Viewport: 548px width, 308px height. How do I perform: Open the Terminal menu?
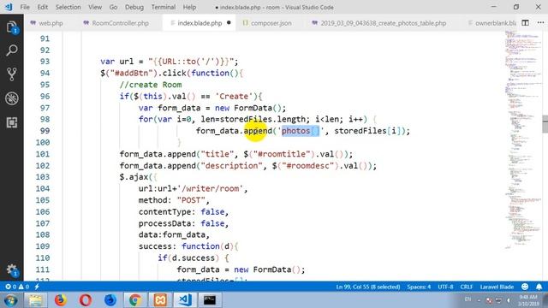(x=164, y=7)
